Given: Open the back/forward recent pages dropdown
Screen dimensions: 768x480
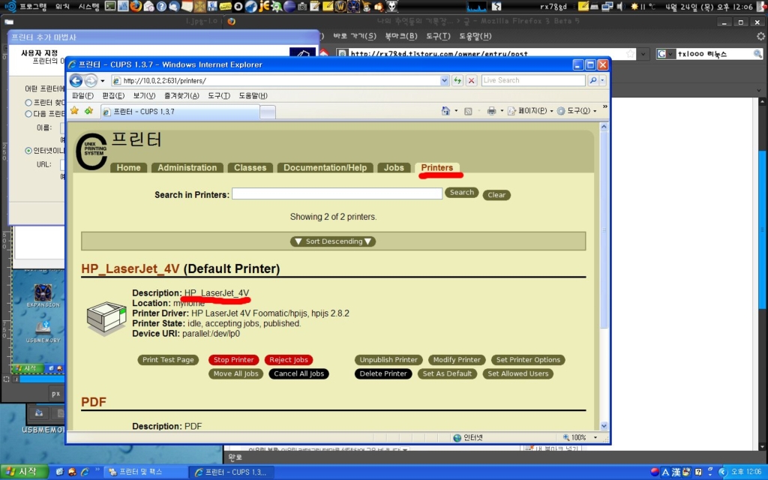Looking at the screenshot, I should (x=102, y=81).
